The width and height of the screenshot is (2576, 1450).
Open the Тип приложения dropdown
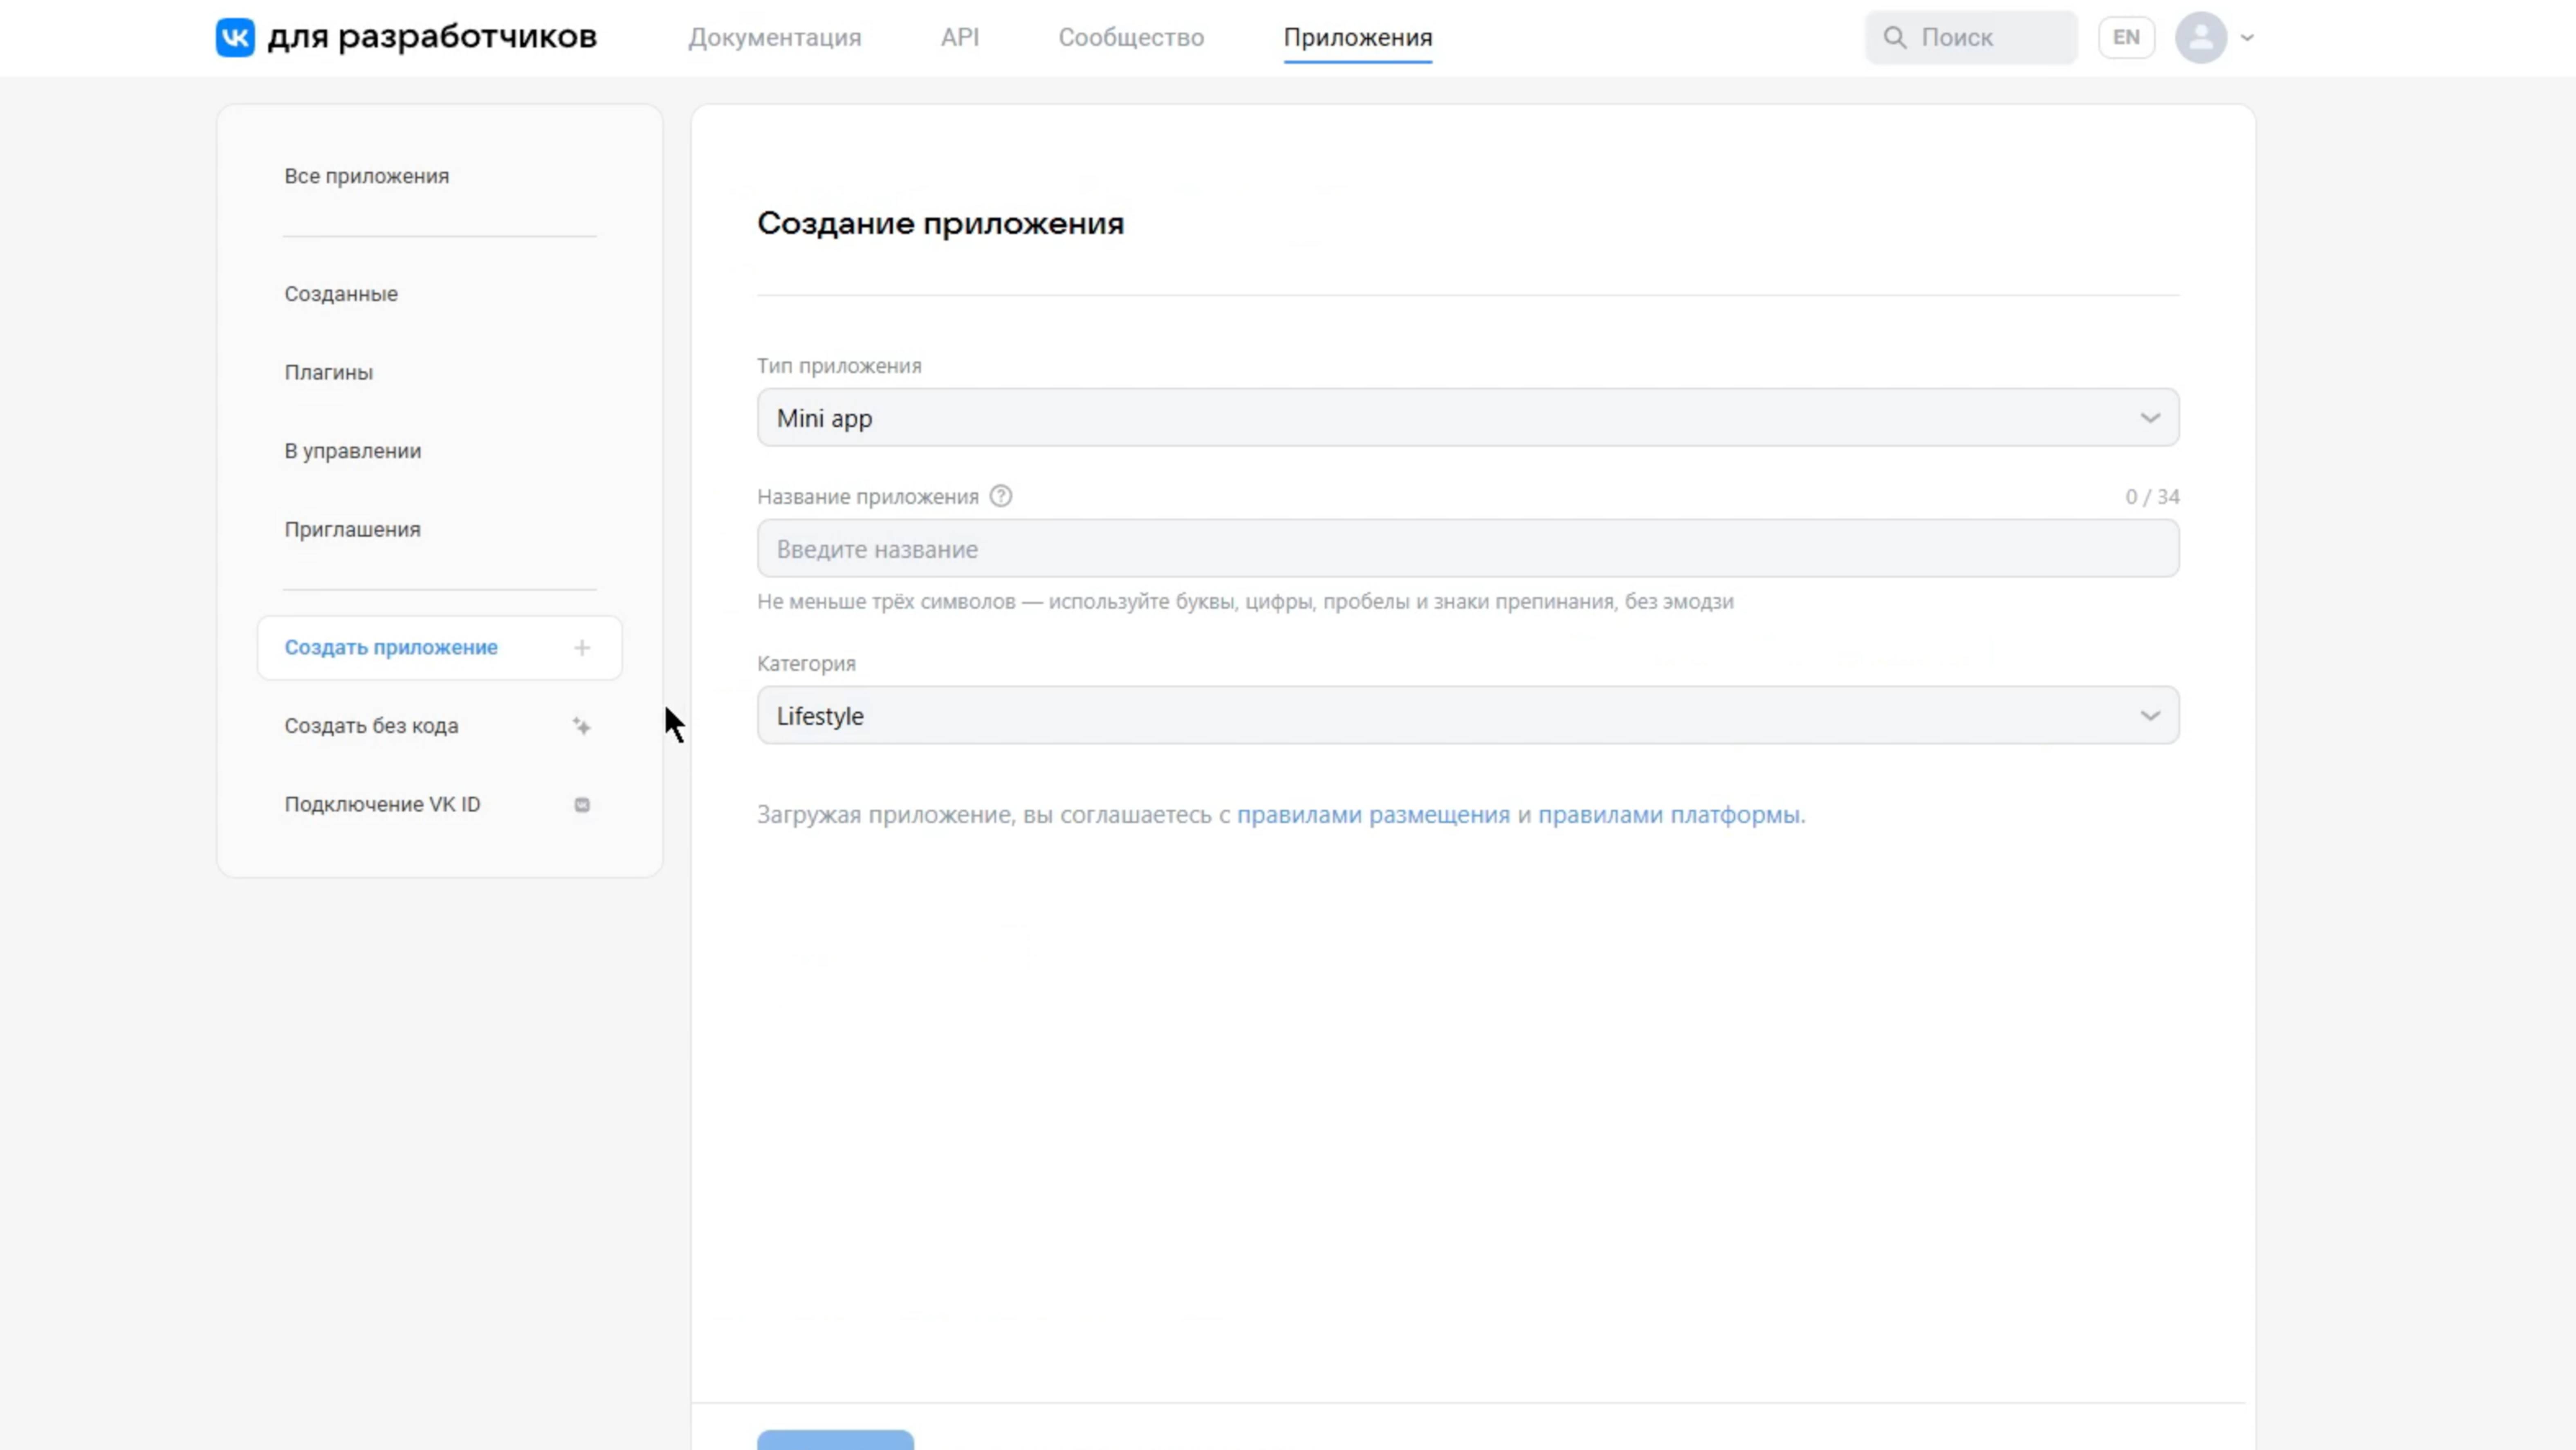pyautogui.click(x=1468, y=418)
